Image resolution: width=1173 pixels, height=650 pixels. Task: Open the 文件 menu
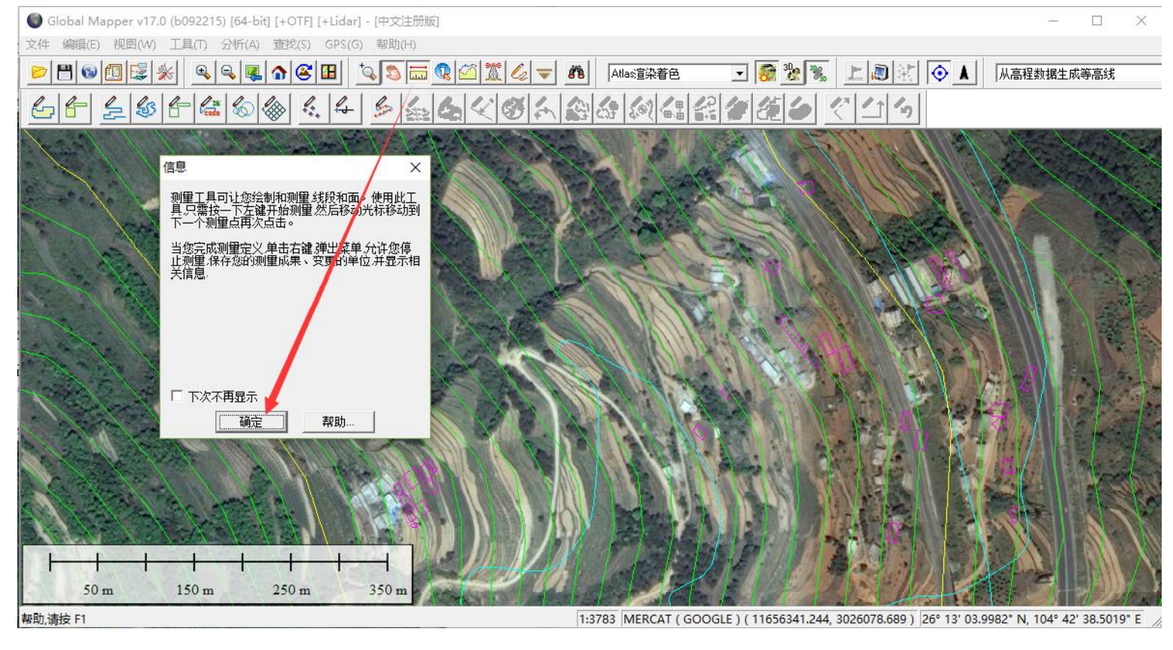[37, 44]
